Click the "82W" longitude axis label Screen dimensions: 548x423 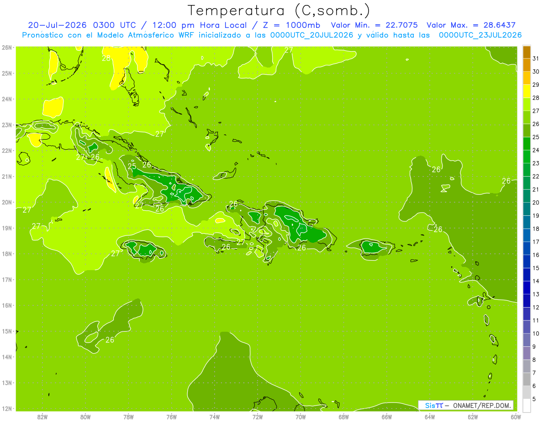42,417
